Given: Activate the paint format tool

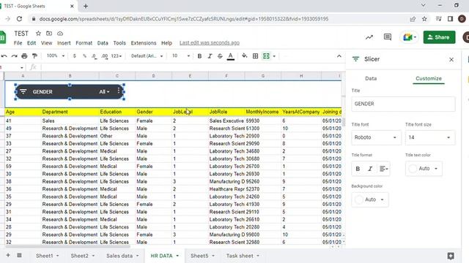Looking at the screenshot, I should [34, 56].
